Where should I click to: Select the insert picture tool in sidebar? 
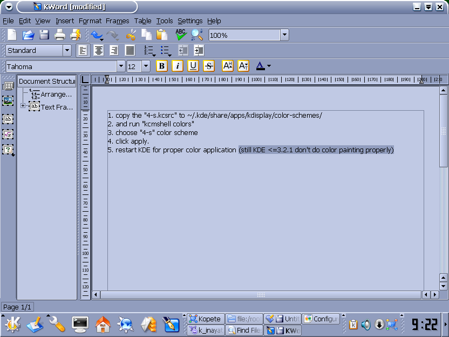click(x=8, y=101)
